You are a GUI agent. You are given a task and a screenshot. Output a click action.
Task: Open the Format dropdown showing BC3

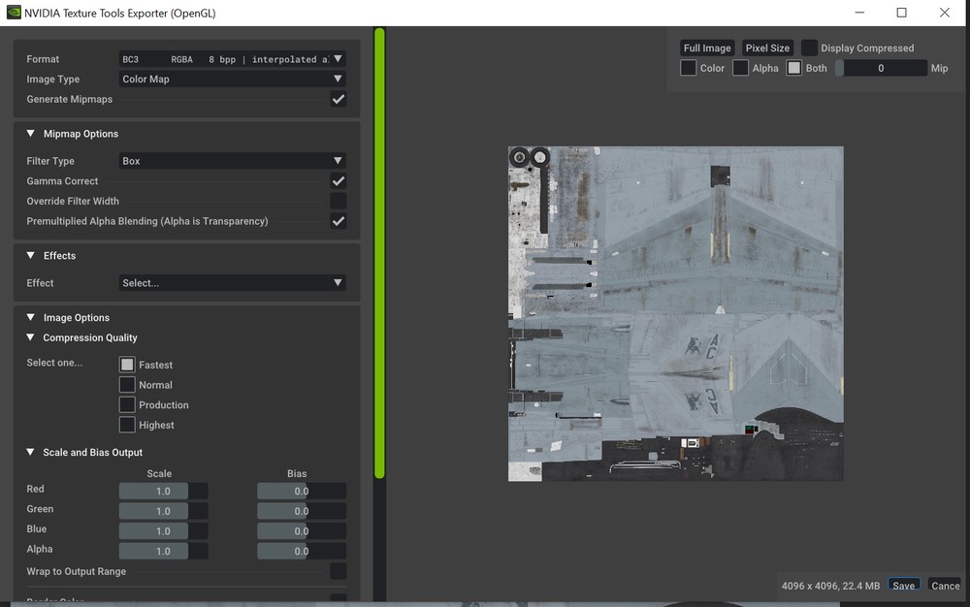point(232,59)
